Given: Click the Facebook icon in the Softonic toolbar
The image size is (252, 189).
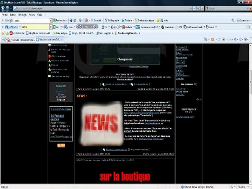Looking at the screenshot, I should tap(112, 27).
